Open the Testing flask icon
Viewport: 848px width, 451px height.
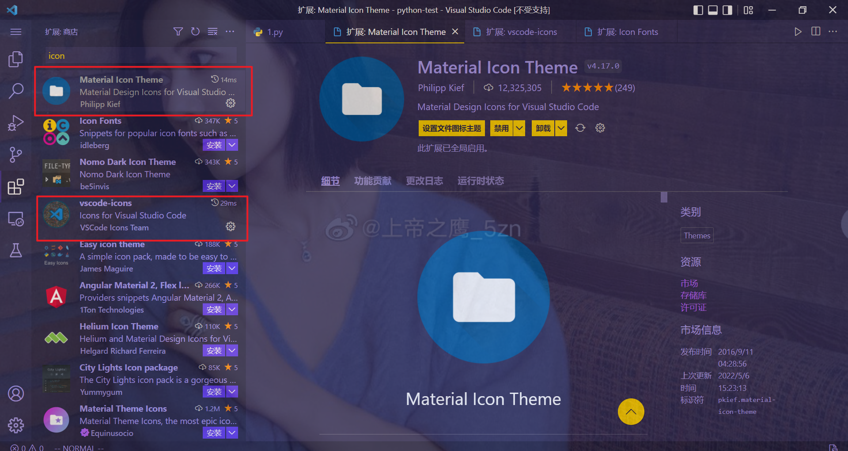pyautogui.click(x=16, y=250)
